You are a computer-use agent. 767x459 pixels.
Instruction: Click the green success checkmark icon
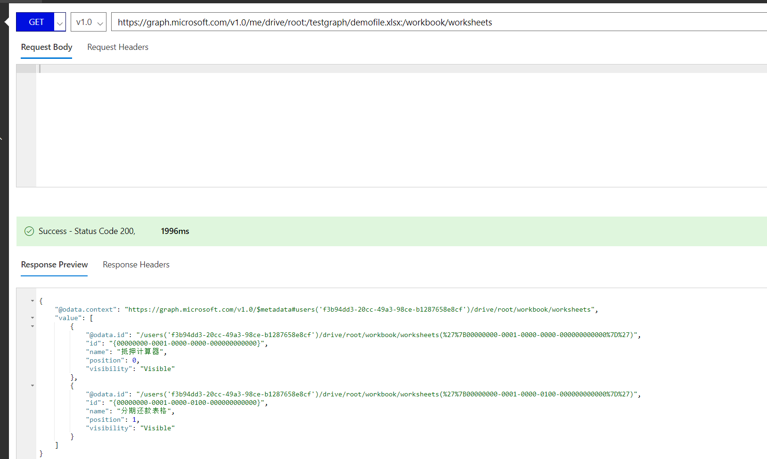click(x=29, y=231)
